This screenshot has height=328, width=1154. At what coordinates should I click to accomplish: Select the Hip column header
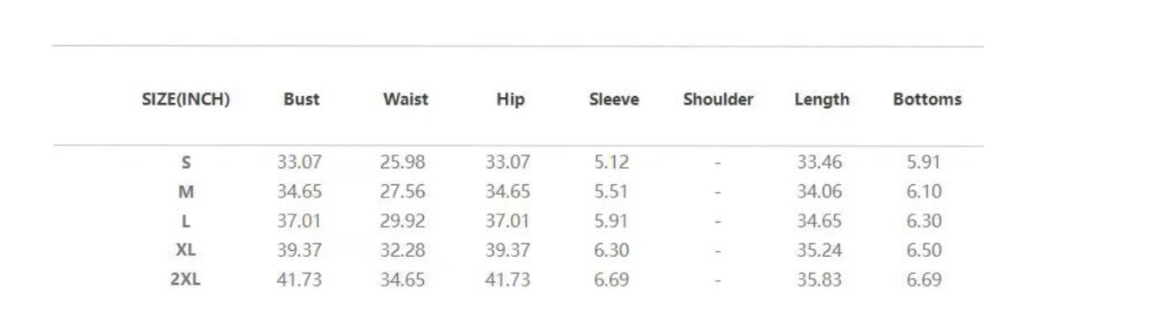click(510, 100)
